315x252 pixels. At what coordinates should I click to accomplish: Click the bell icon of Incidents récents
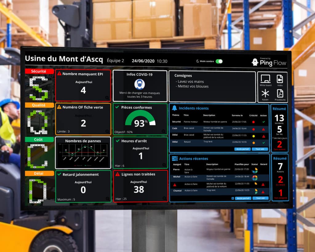(x=174, y=108)
